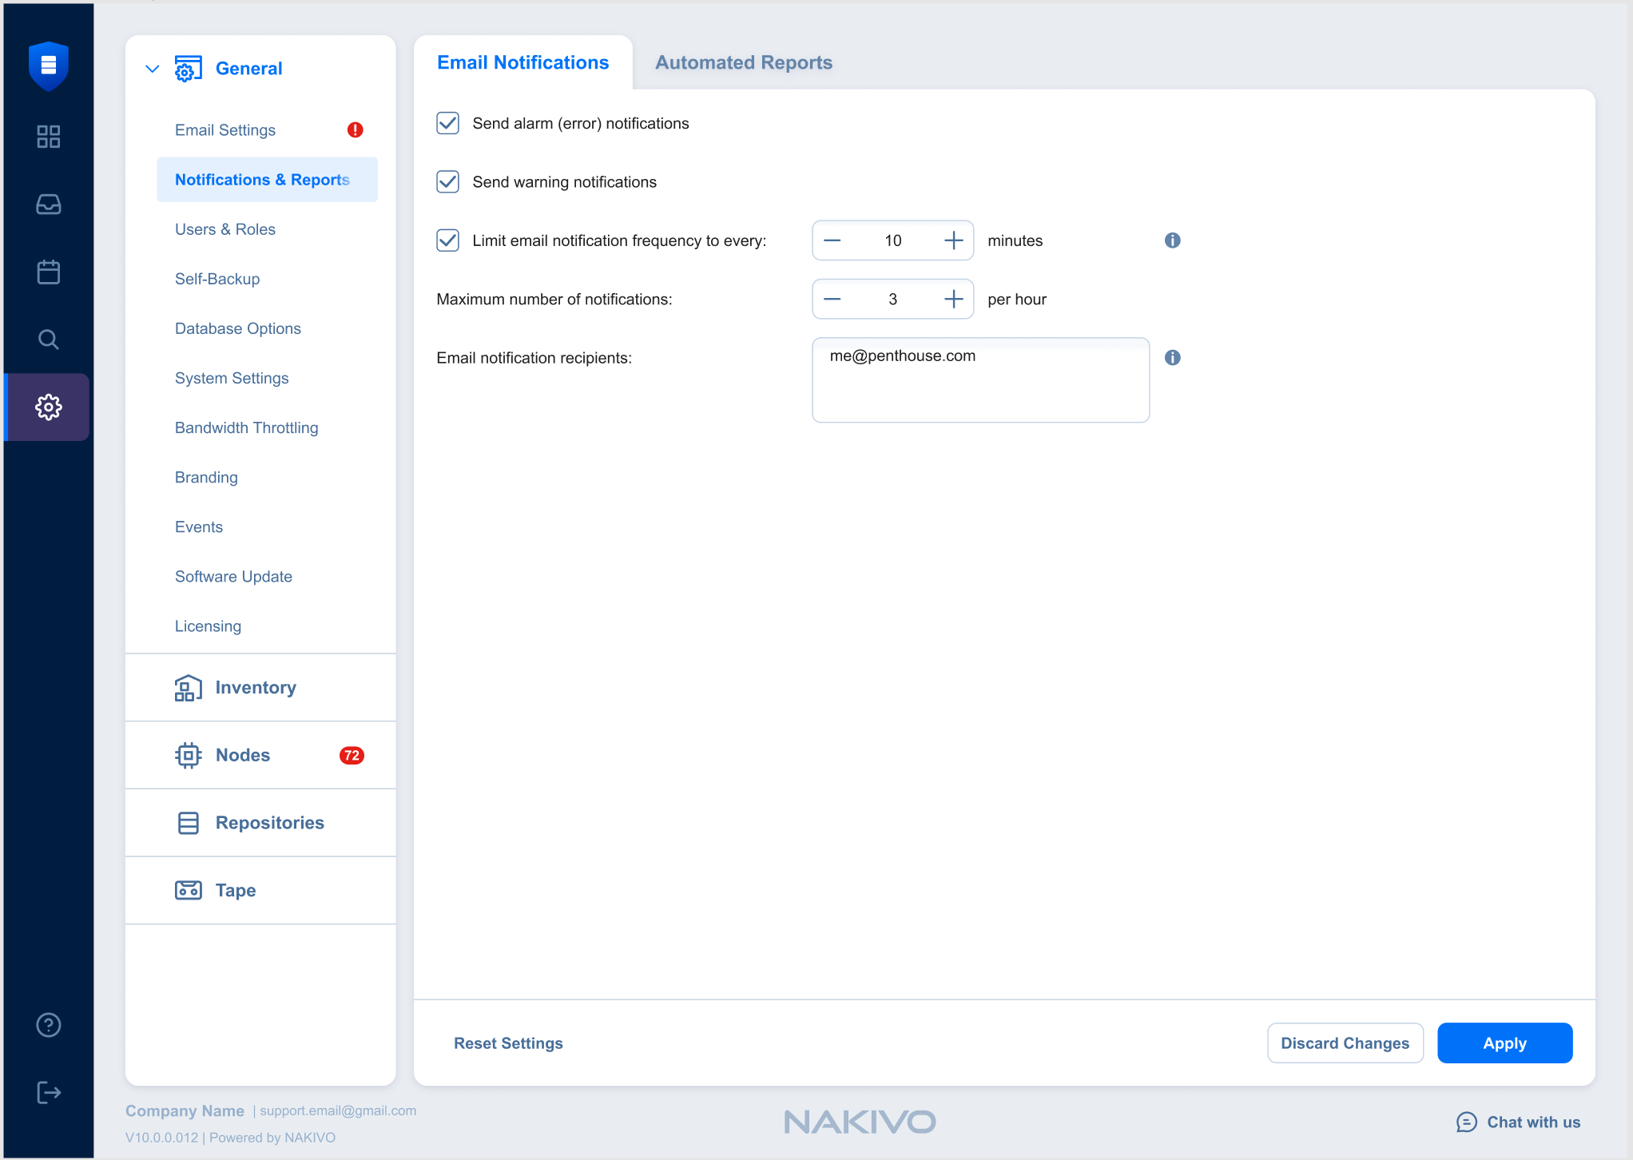Click info icon next to frequency minutes

[x=1172, y=240]
